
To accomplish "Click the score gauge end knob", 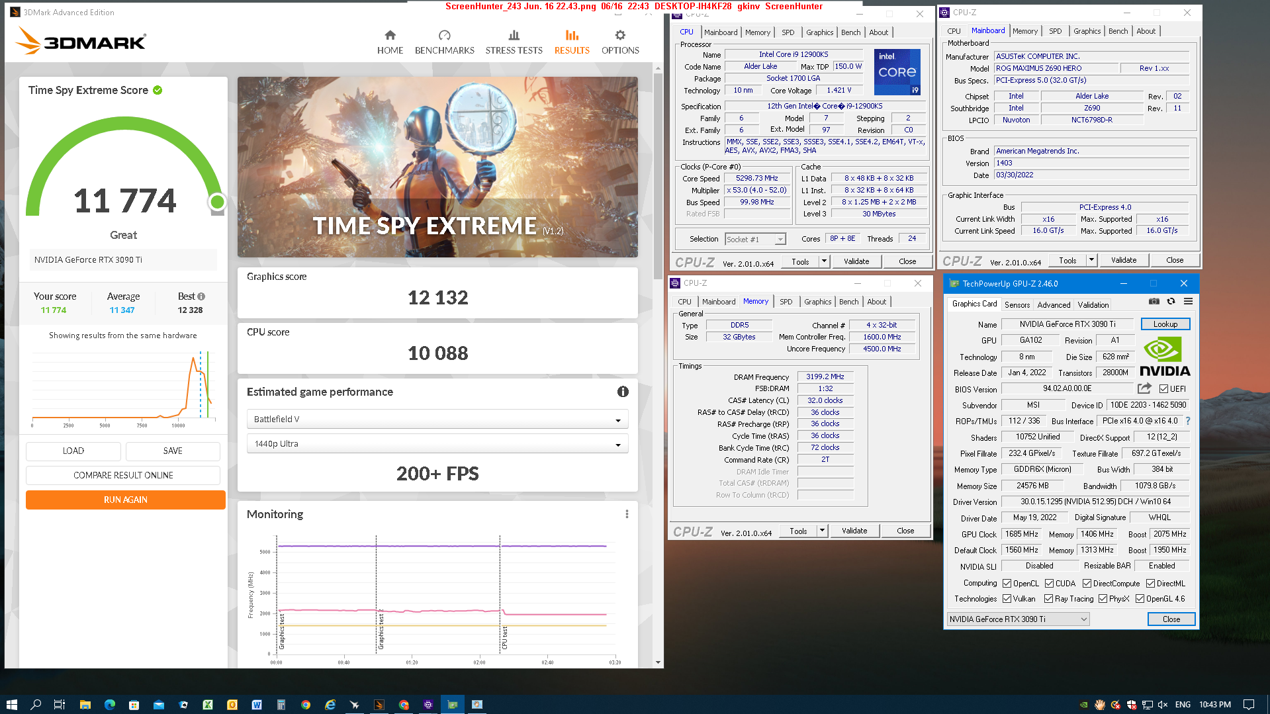I will (x=217, y=202).
